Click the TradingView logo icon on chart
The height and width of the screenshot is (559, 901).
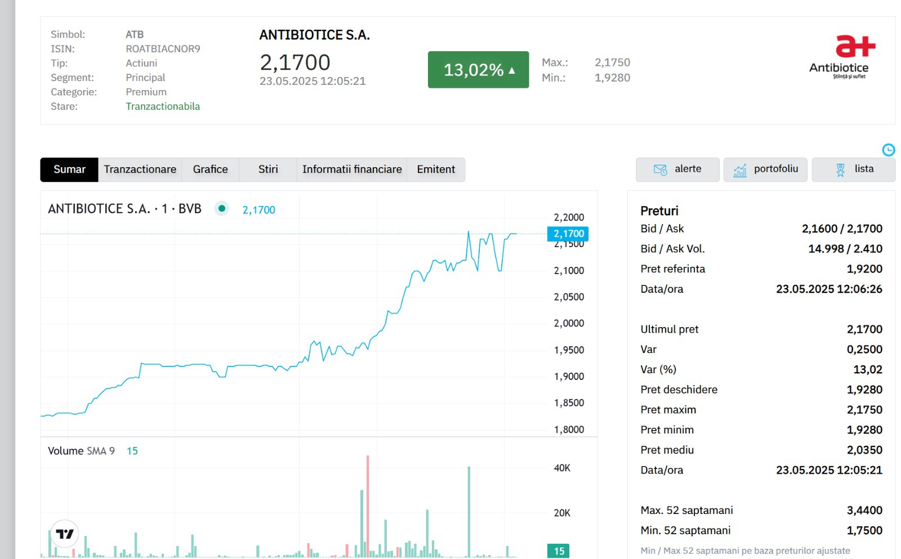tap(65, 534)
